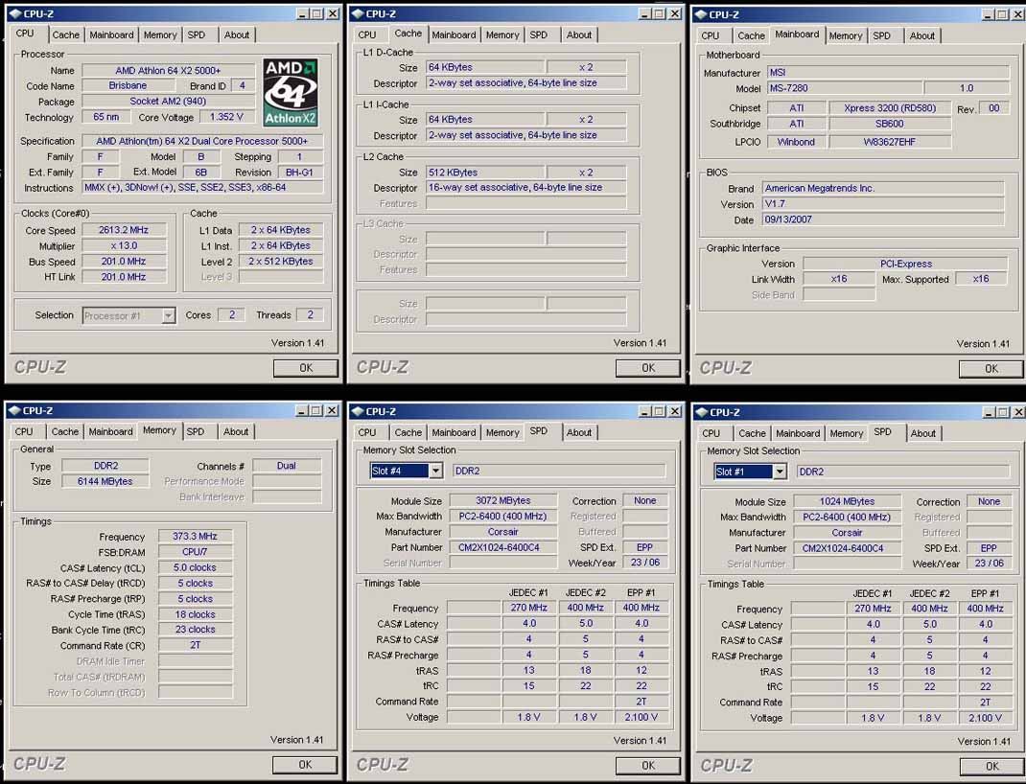Click the AMD Athlon 64 X2 logo

(291, 92)
